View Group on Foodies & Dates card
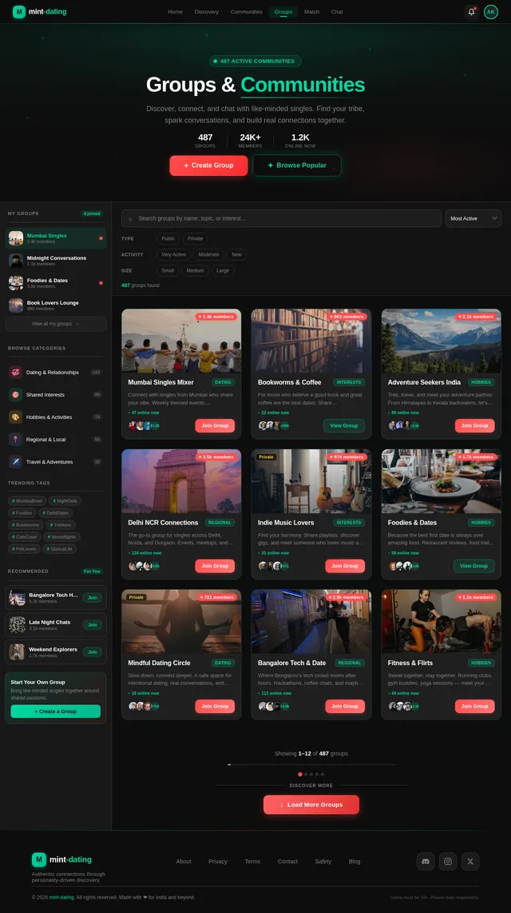Screen dimensions: 511x913 [x=473, y=566]
